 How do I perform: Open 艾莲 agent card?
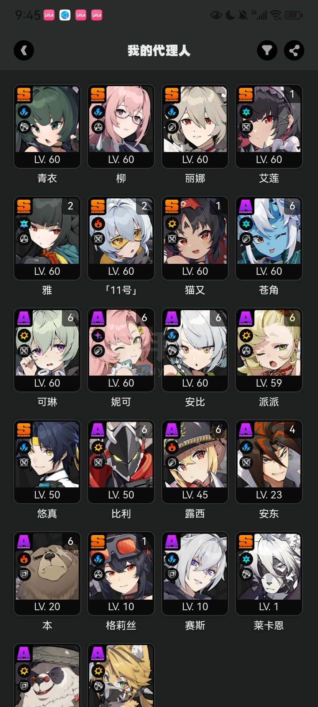click(x=269, y=126)
